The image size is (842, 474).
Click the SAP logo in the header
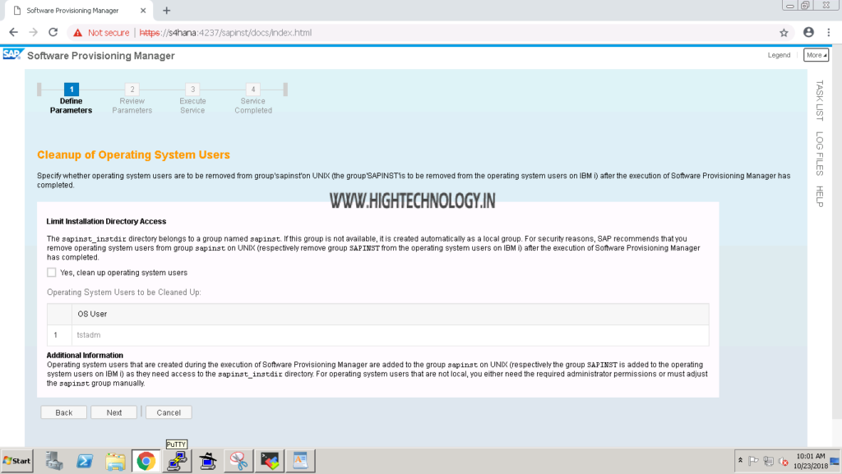point(13,55)
